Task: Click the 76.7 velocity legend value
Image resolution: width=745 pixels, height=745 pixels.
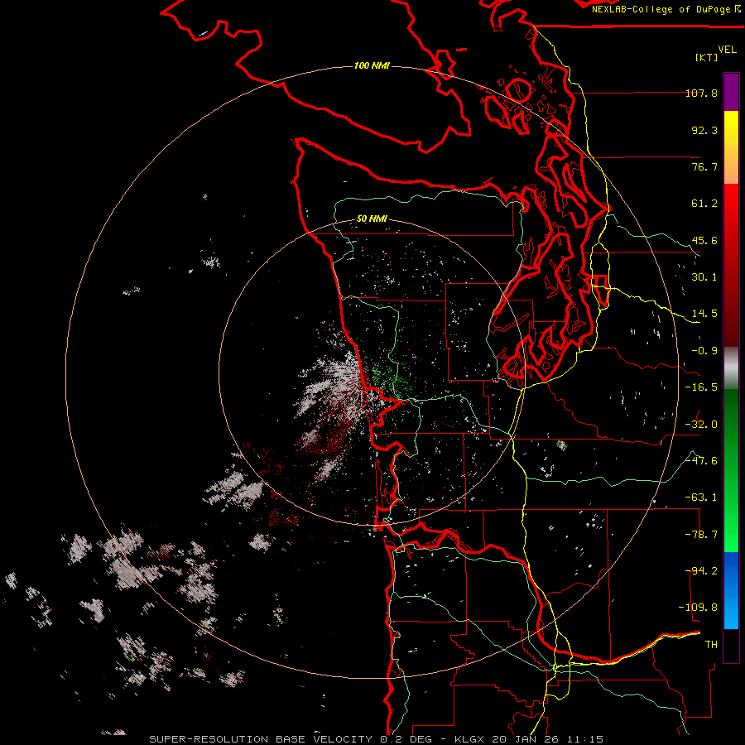Action: point(704,166)
